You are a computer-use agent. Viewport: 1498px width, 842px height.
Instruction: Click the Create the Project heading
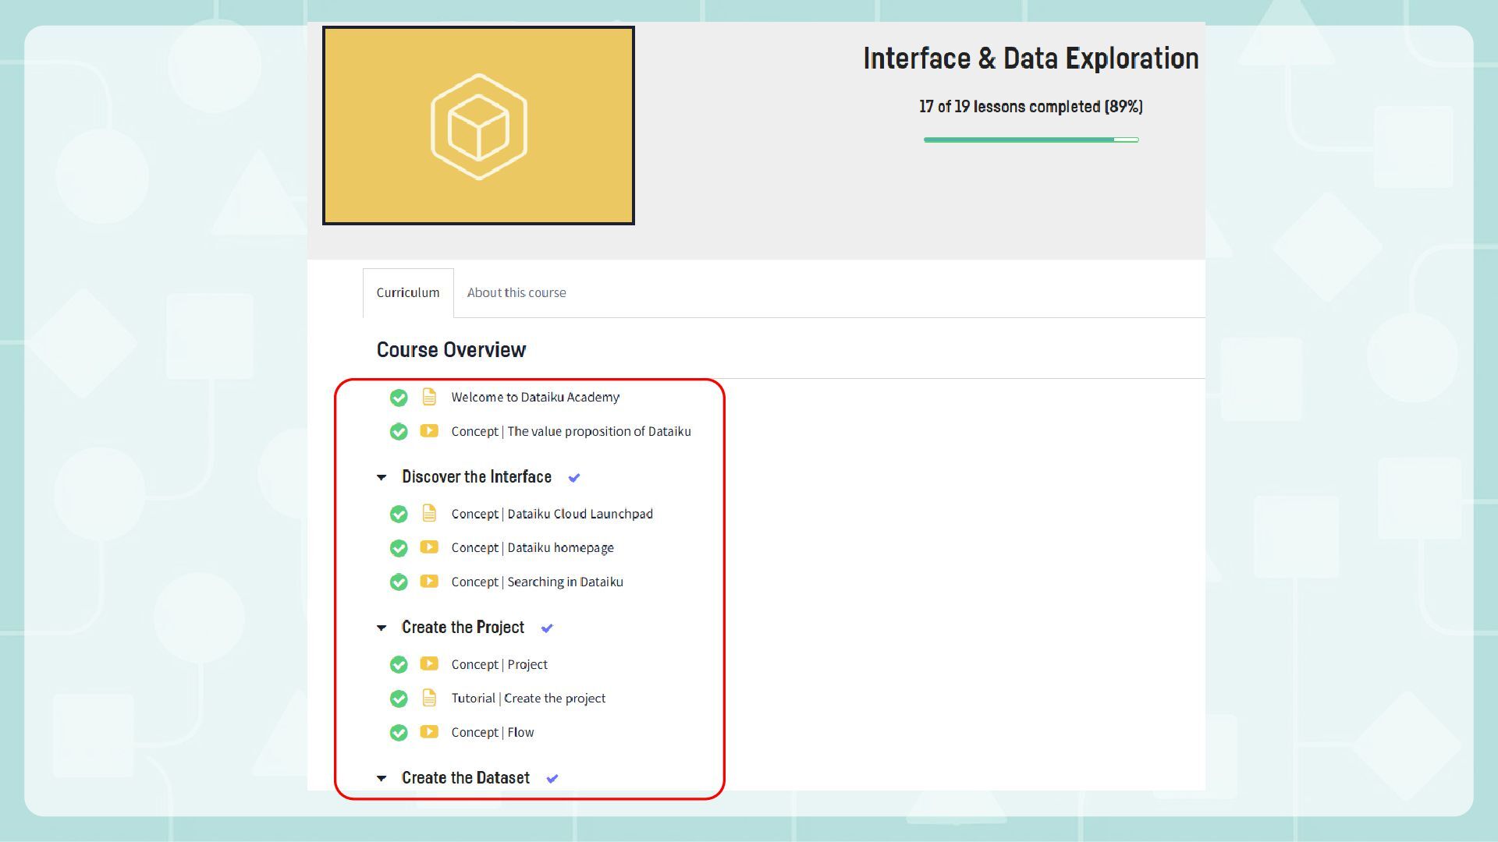click(x=463, y=628)
